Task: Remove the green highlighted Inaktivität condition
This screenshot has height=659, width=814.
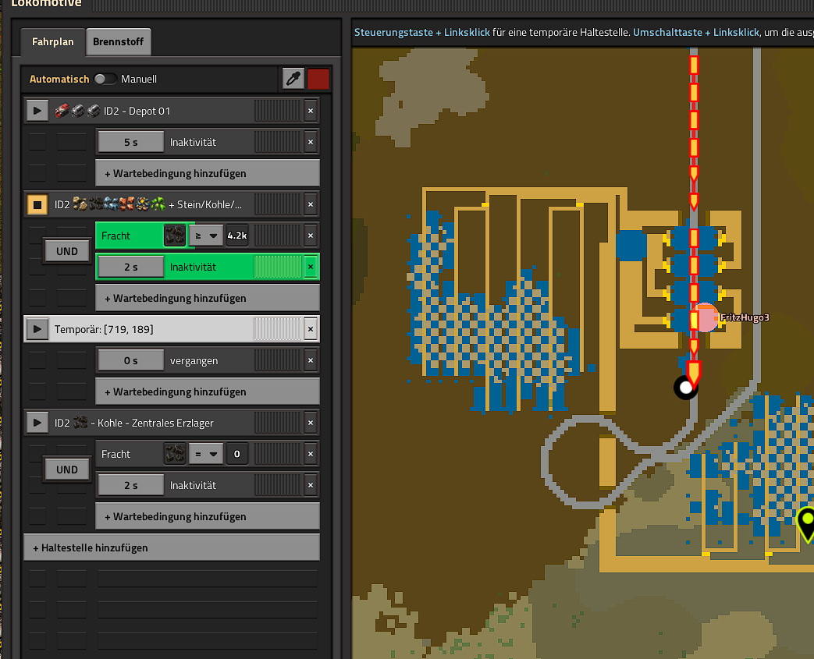Action: (x=311, y=267)
